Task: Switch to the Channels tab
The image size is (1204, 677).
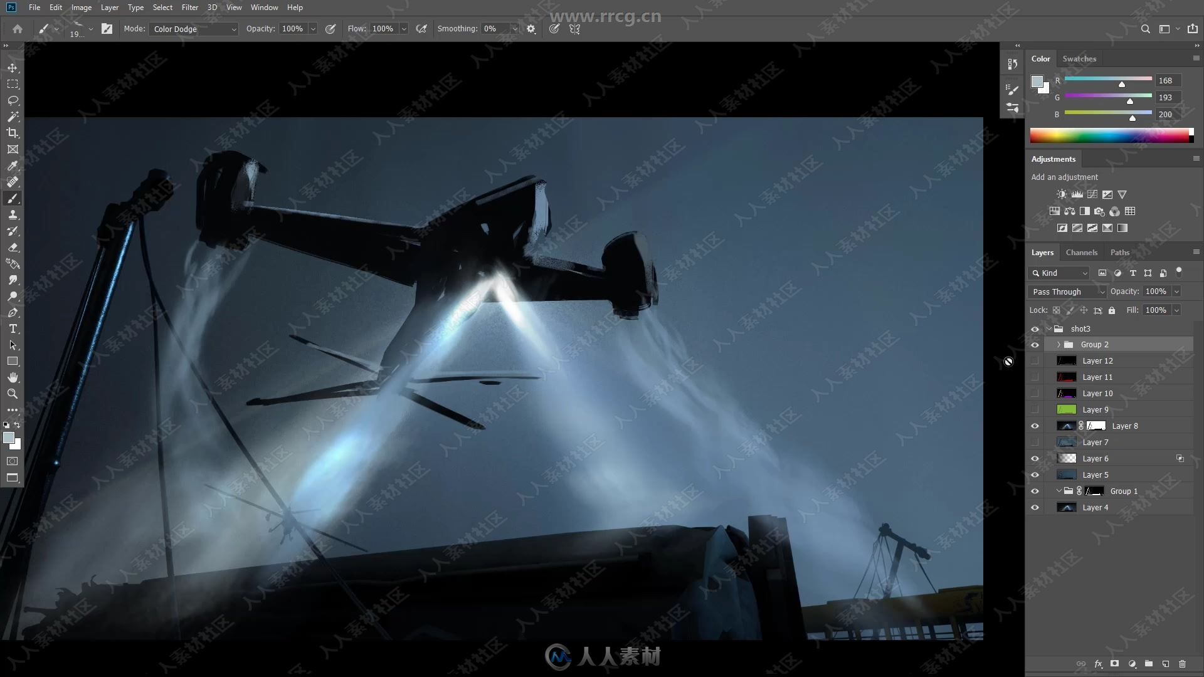Action: (x=1081, y=253)
